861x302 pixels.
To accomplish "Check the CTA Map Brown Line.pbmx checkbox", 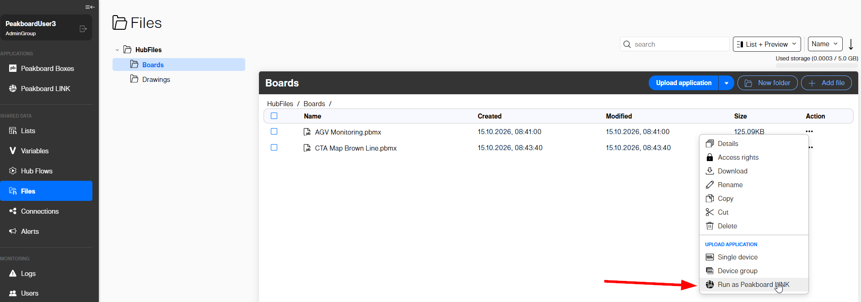I will click(x=274, y=147).
